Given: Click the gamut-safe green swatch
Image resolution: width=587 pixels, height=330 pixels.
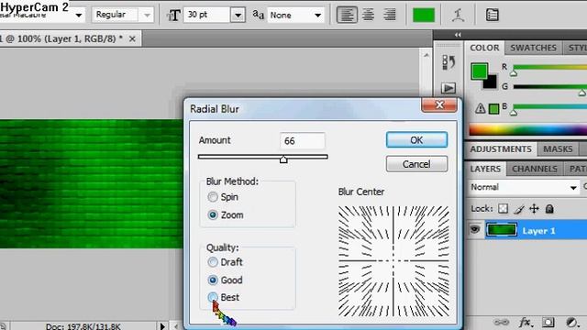Looking at the screenshot, I should (x=493, y=109).
